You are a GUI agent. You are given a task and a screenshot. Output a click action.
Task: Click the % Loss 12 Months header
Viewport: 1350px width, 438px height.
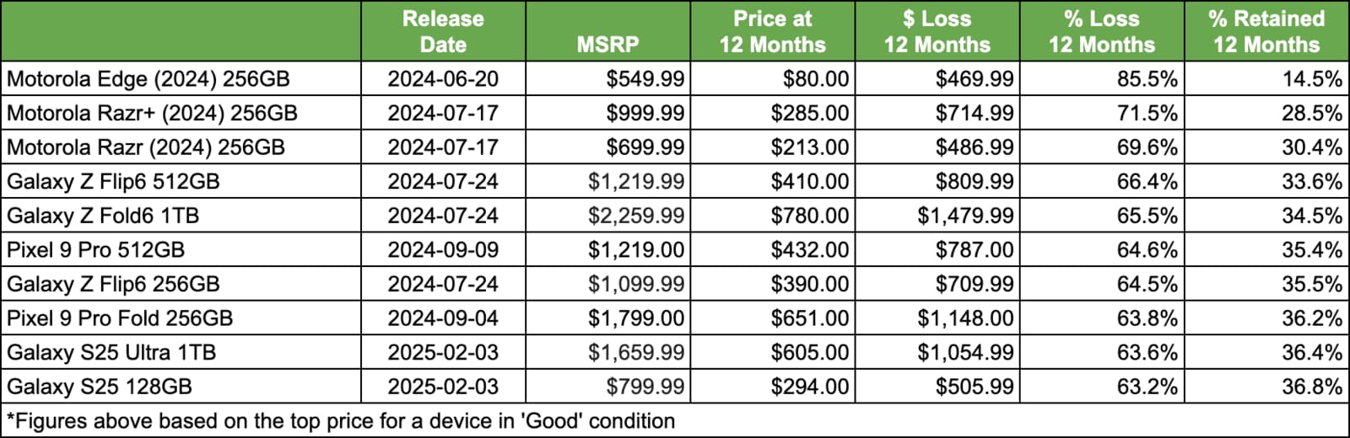click(x=1101, y=31)
